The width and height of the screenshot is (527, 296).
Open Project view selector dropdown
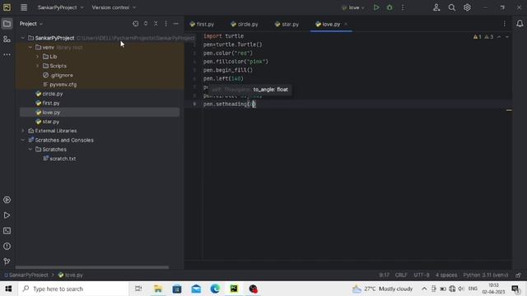(x=31, y=24)
